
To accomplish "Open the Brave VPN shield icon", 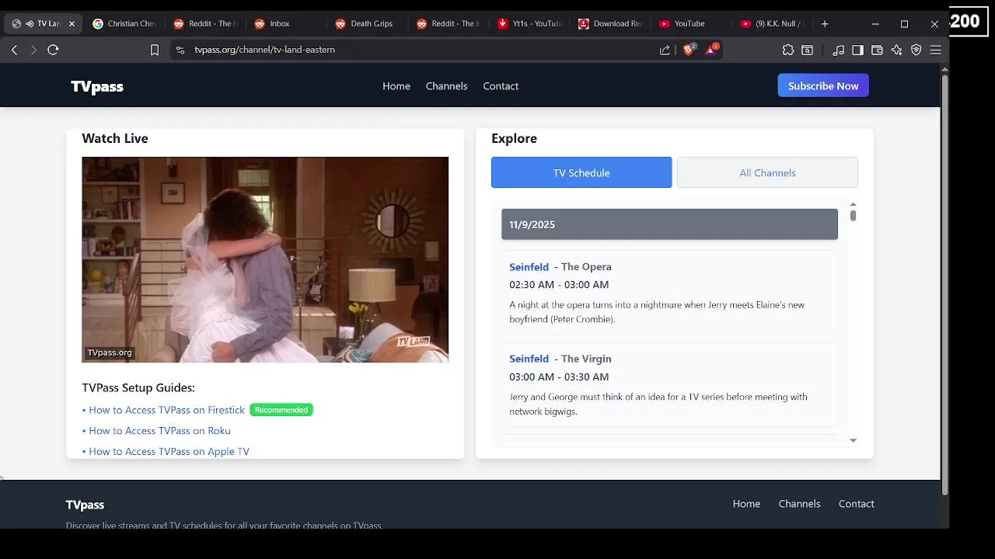I will 916,50.
